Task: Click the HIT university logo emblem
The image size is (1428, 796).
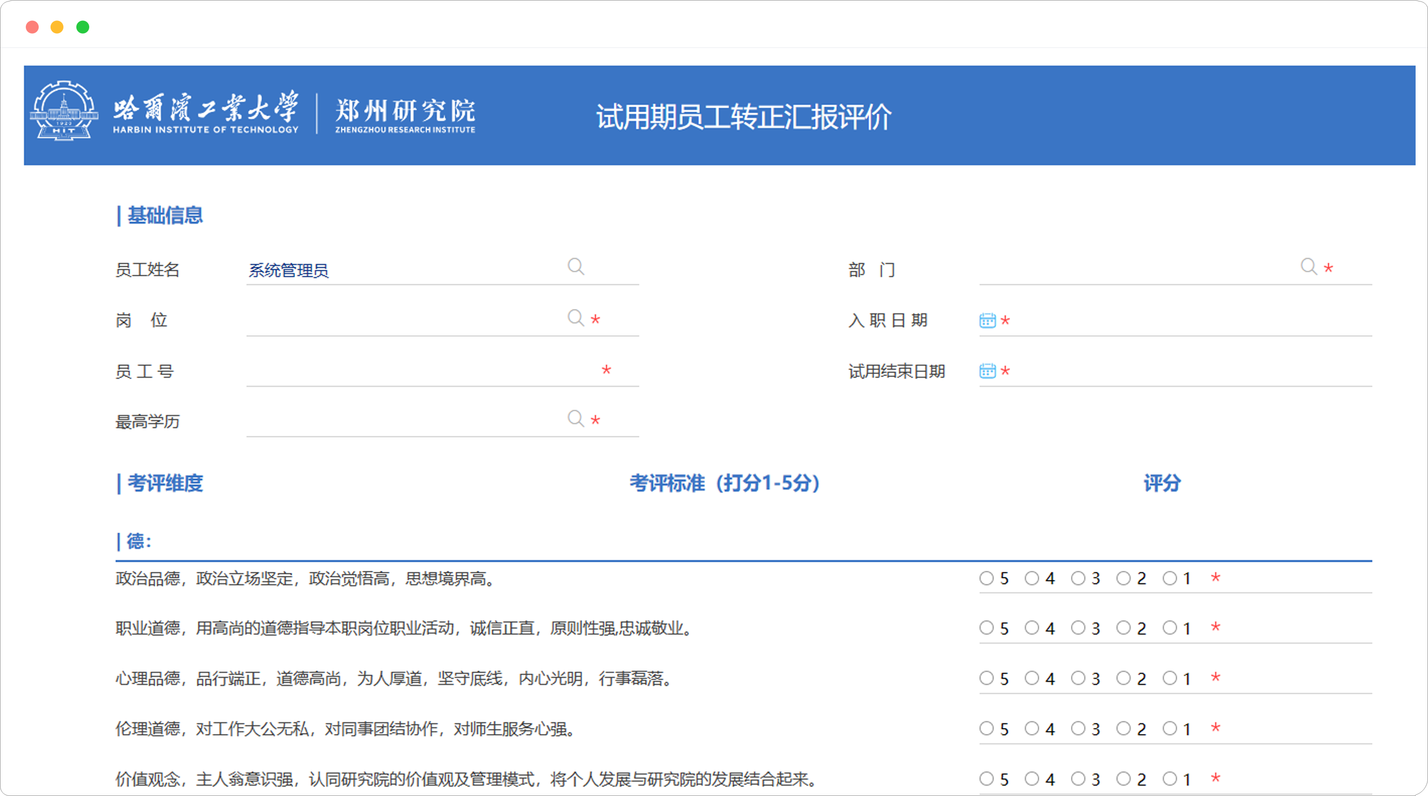Action: [64, 110]
